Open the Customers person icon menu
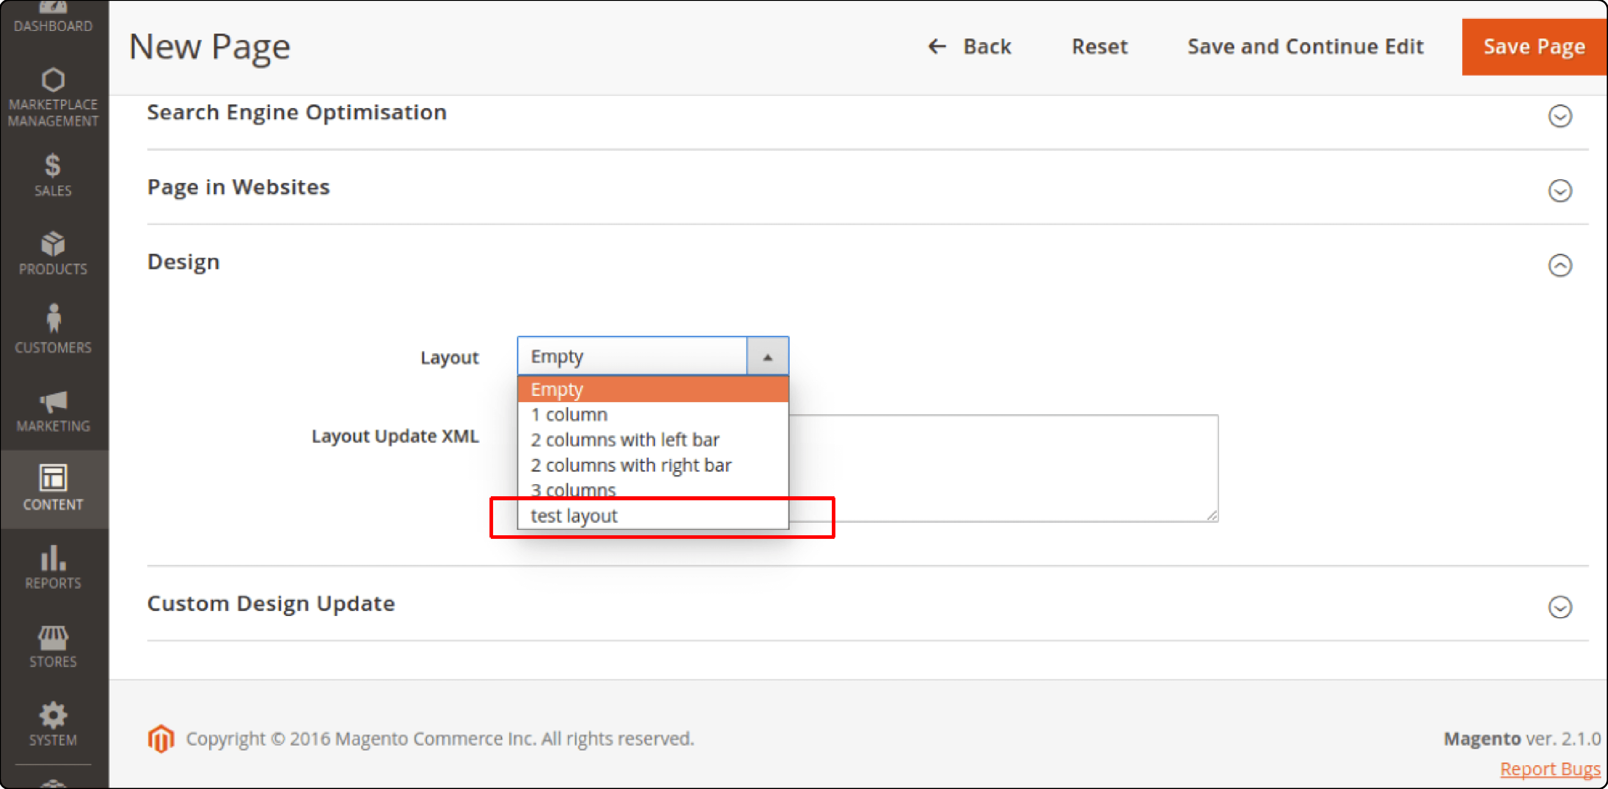The height and width of the screenshot is (789, 1608). coord(53,318)
